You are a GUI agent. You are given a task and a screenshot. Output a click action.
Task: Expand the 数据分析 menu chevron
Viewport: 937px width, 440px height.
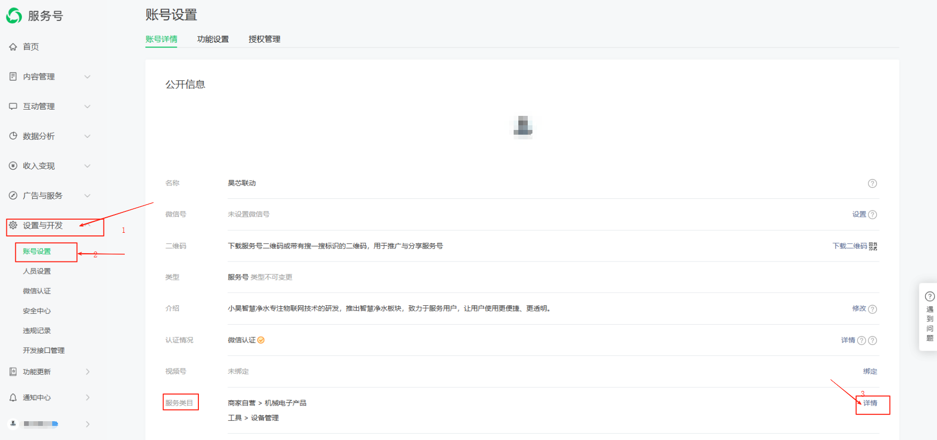pyautogui.click(x=87, y=136)
